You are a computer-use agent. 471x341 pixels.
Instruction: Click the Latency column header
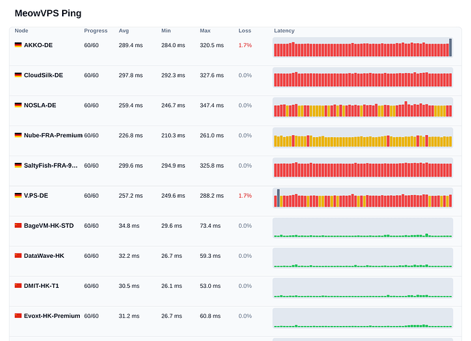pyautogui.click(x=284, y=31)
